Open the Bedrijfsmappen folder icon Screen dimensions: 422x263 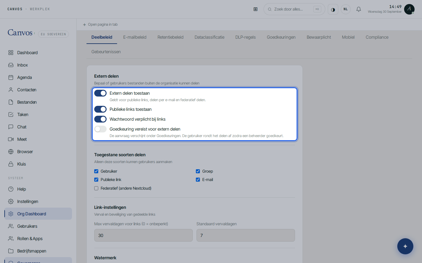click(11, 251)
